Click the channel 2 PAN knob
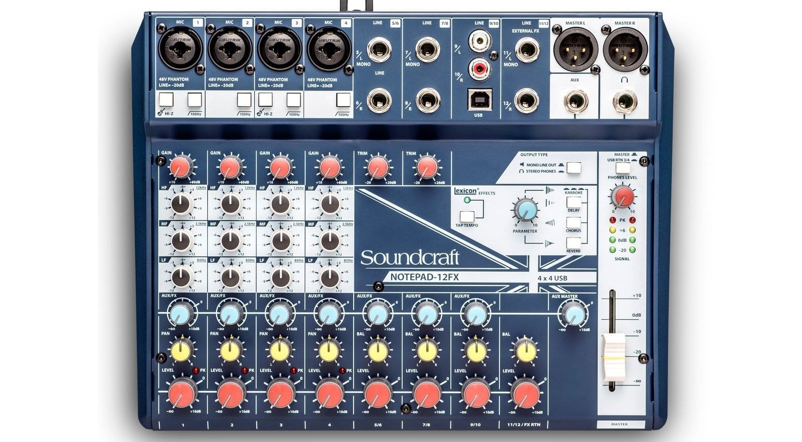Screen dimensions: 802x442 coord(230,352)
